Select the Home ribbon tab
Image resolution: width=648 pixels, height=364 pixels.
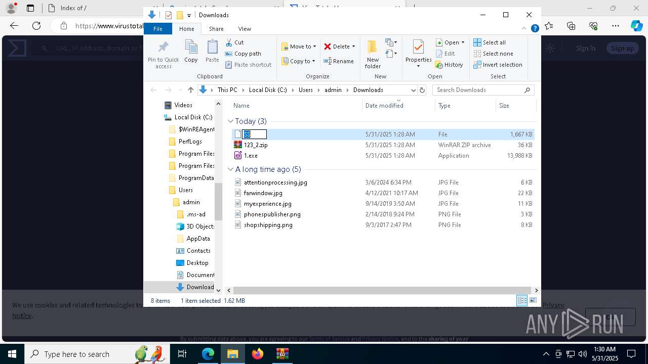pos(186,29)
